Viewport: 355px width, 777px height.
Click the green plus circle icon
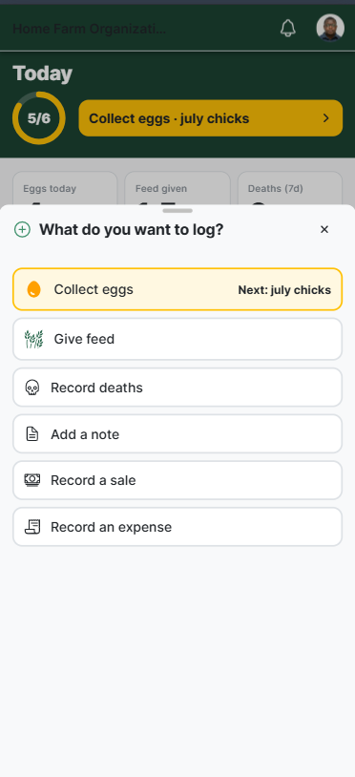tap(22, 229)
